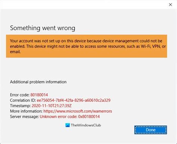The width and height of the screenshot is (177, 144).
Task: Click the More information: label
Action: tap(26, 111)
